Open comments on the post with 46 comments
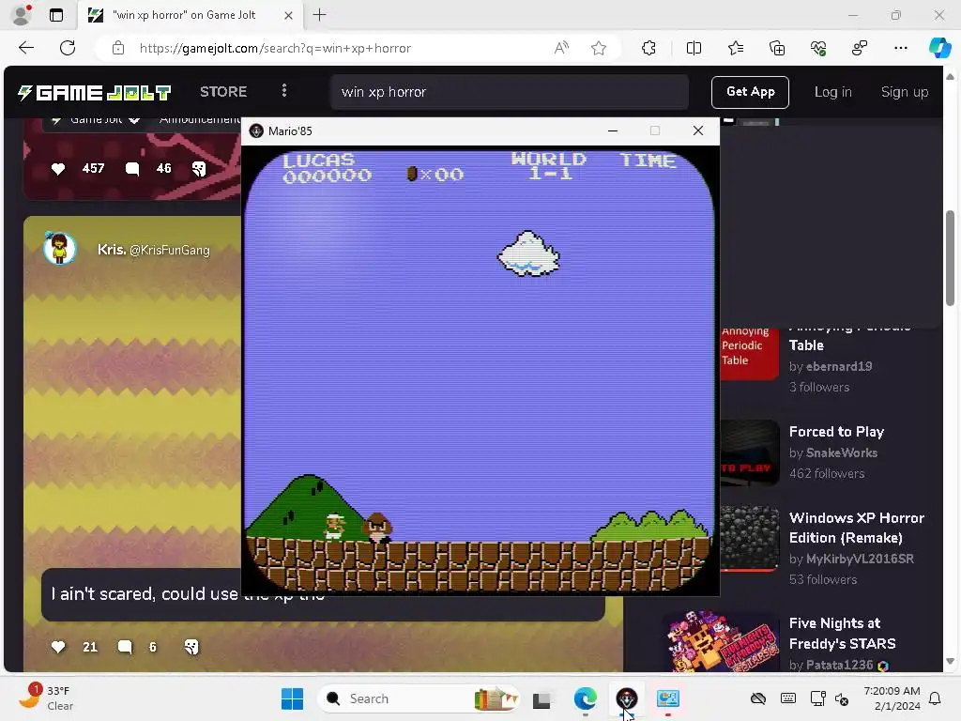Image resolution: width=961 pixels, height=721 pixels. (x=131, y=169)
